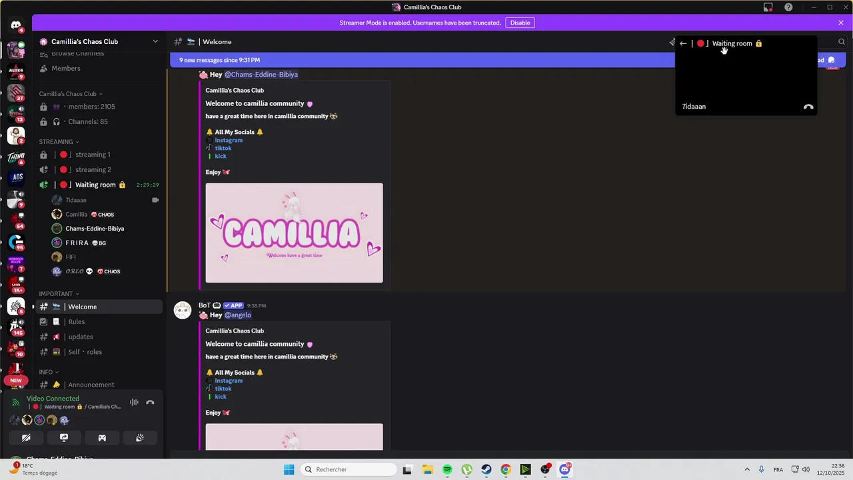Jump to NEW unread servers pill
The width and height of the screenshot is (853, 480).
(x=16, y=380)
